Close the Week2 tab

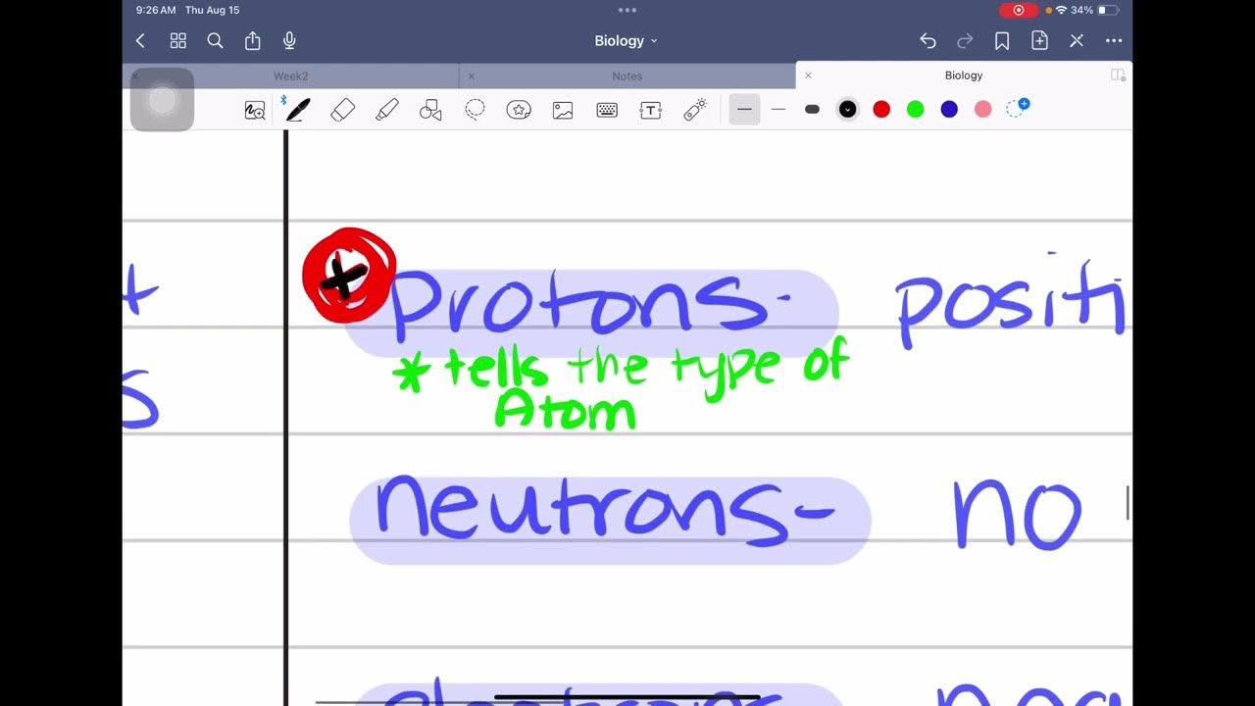coord(135,76)
